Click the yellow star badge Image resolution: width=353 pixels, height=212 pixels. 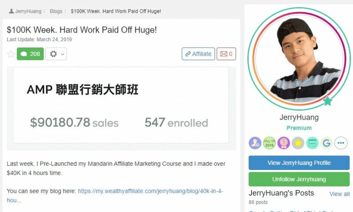298,143
